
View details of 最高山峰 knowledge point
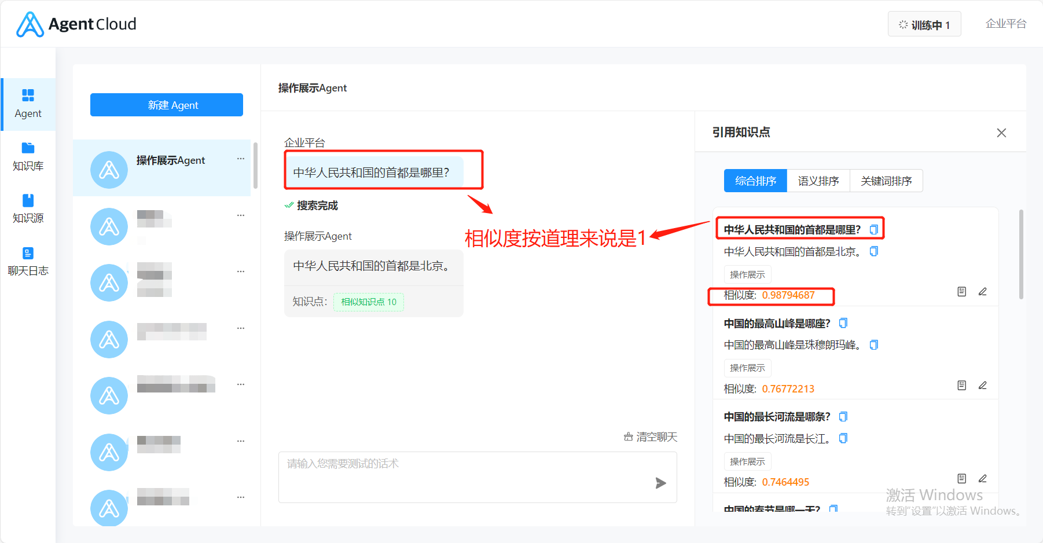click(x=962, y=386)
